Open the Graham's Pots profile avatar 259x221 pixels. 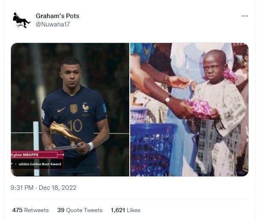21,20
